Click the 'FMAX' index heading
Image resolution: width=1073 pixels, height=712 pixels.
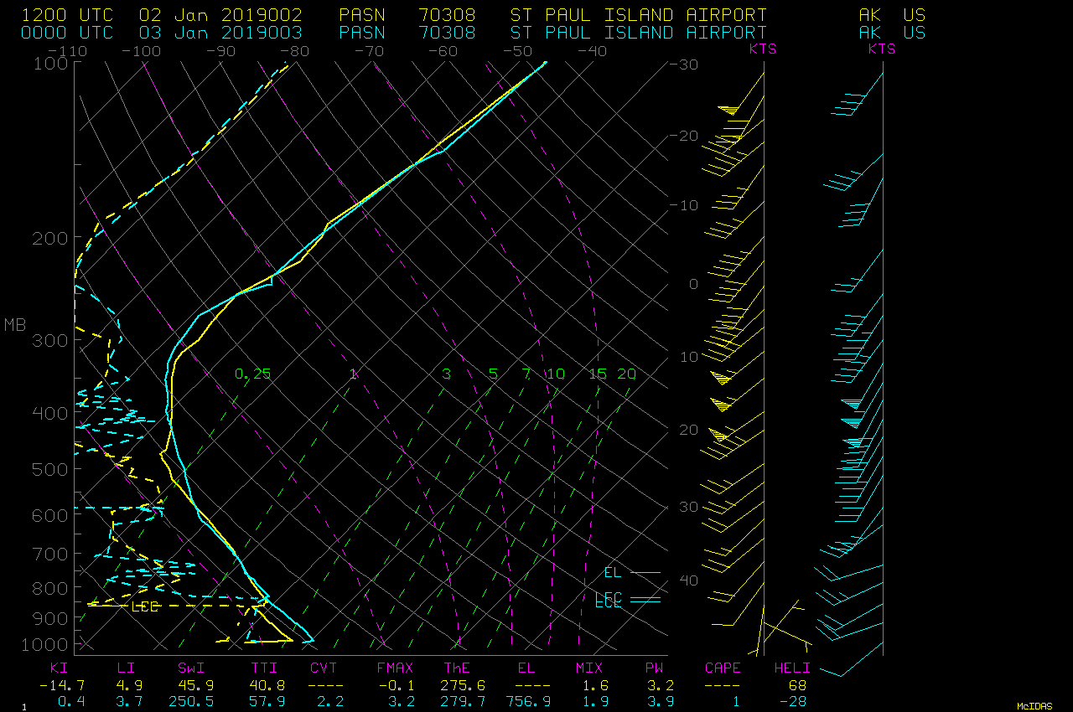point(395,668)
